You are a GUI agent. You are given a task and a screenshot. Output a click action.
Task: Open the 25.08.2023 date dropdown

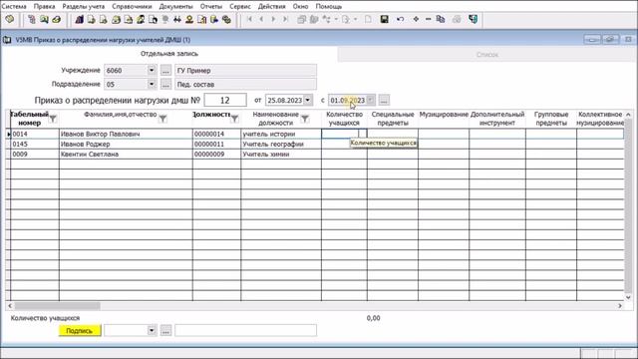click(x=308, y=100)
